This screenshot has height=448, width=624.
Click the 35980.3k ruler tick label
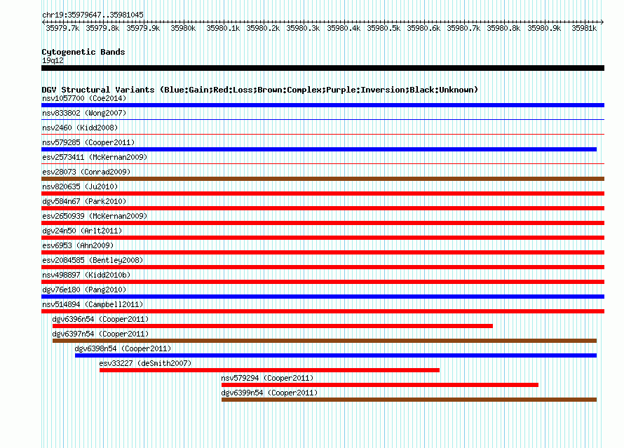304,28
